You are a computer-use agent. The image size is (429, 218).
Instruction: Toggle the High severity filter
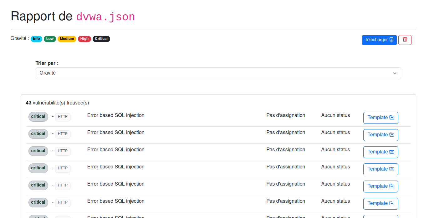pos(84,39)
